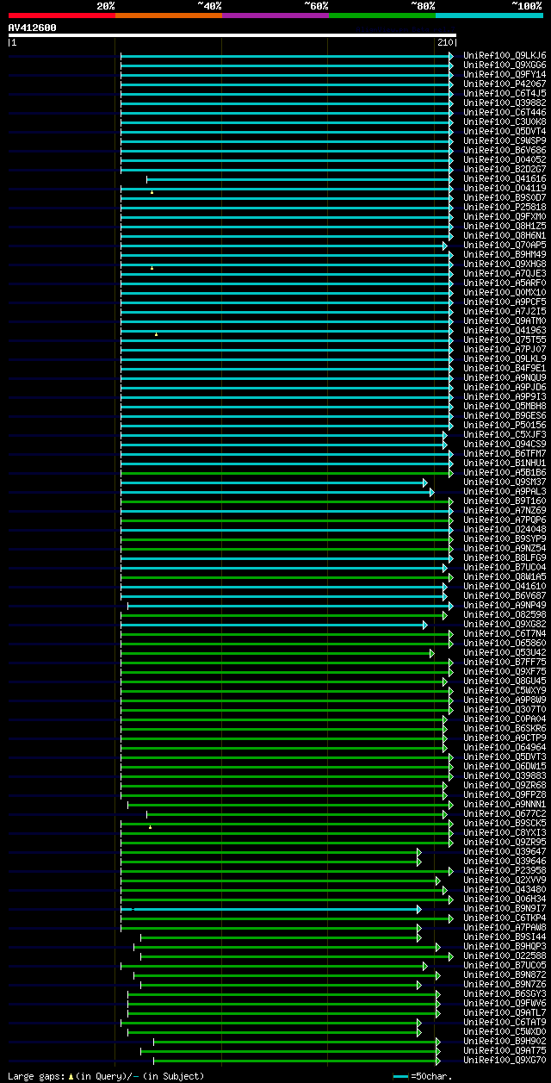Open hit UniRef100_Q39882

pyautogui.click(x=505, y=103)
